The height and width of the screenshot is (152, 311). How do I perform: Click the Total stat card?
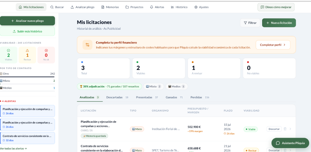coord(103,68)
